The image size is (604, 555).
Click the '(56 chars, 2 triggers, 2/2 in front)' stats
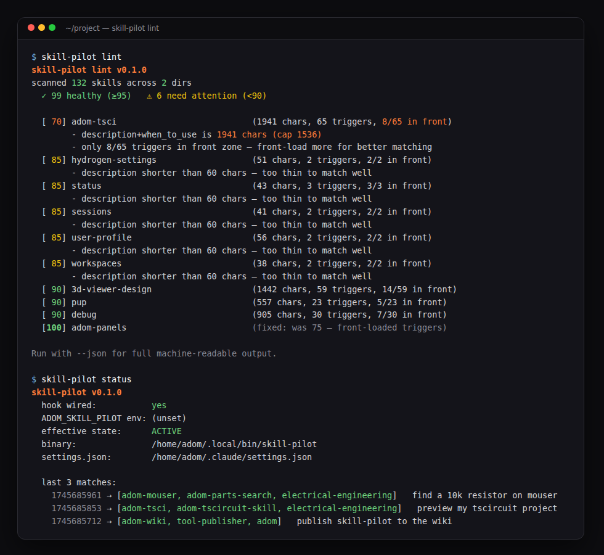(341, 237)
